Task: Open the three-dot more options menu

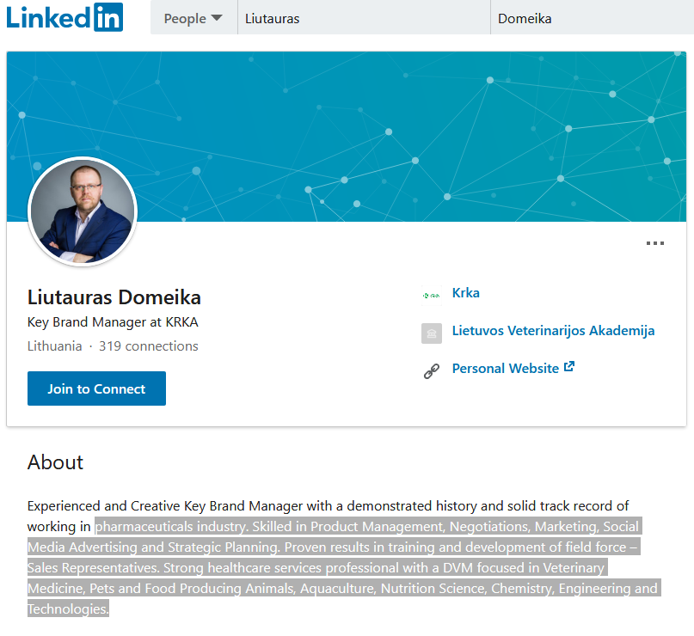Action: [x=655, y=243]
